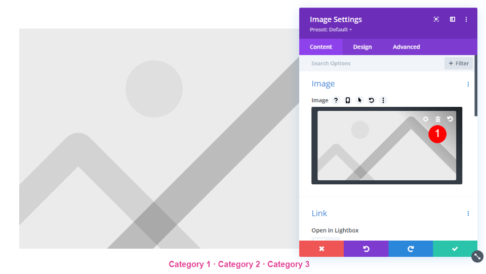The image size is (486, 274).
Task: Reset image using preview undo icon
Action: click(450, 119)
